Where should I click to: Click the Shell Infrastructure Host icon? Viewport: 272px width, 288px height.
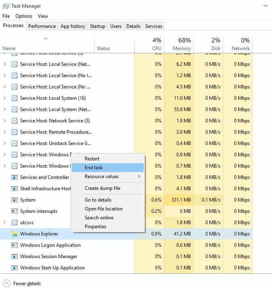[14, 189]
